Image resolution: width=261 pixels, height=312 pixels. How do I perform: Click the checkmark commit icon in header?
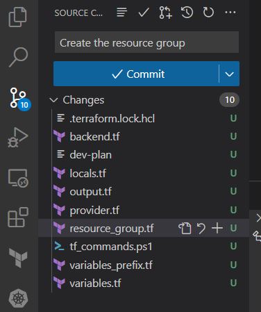point(144,13)
